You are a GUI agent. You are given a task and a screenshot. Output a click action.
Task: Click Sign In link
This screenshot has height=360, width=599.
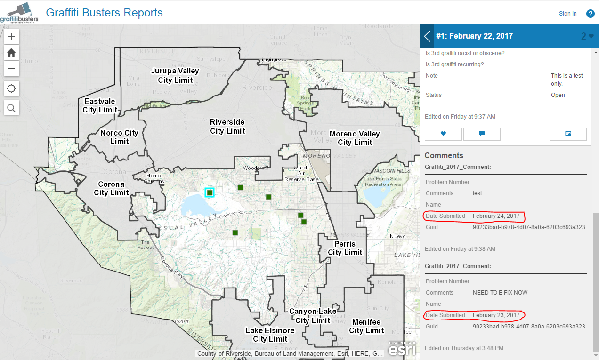[567, 14]
